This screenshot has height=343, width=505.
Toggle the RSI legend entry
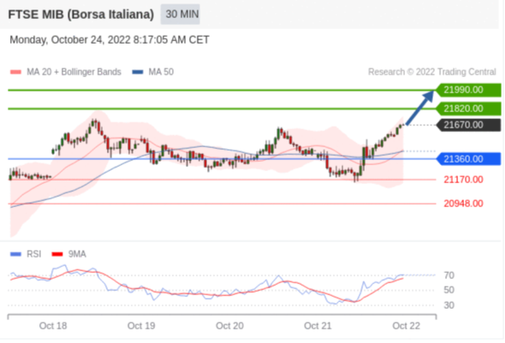[x=26, y=254]
